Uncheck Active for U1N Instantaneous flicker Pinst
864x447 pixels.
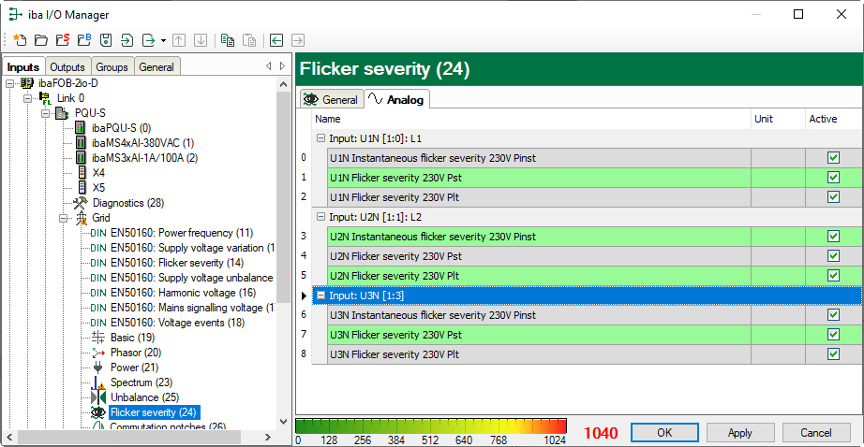coord(833,158)
